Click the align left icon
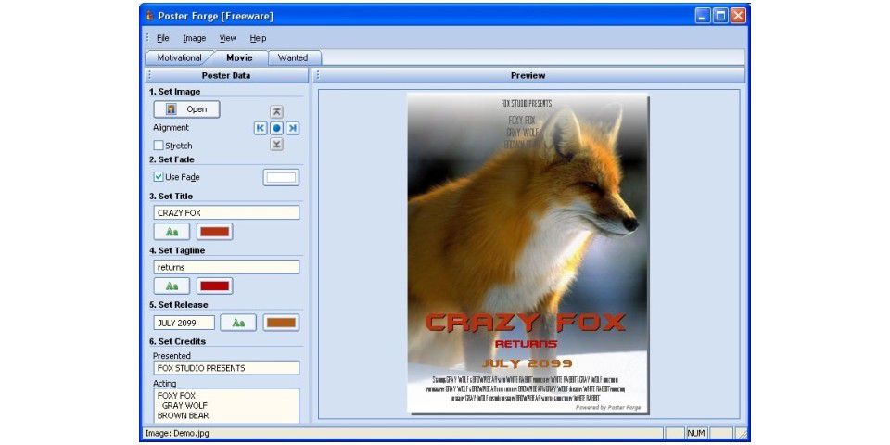 (261, 128)
